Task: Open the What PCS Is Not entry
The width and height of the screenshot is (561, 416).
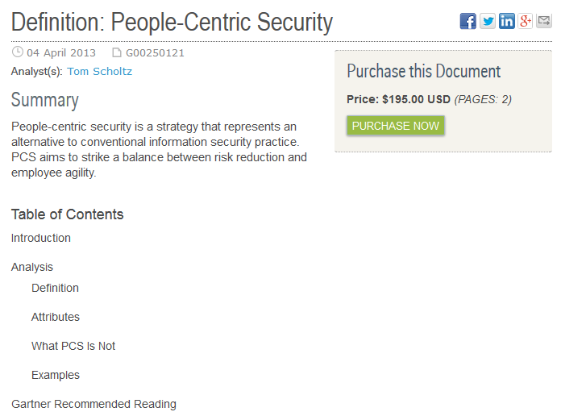Action: coord(73,346)
